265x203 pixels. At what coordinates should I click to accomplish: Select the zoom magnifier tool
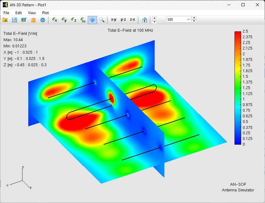pos(102,20)
